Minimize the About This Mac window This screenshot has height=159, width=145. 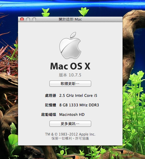pyautogui.click(x=28, y=19)
